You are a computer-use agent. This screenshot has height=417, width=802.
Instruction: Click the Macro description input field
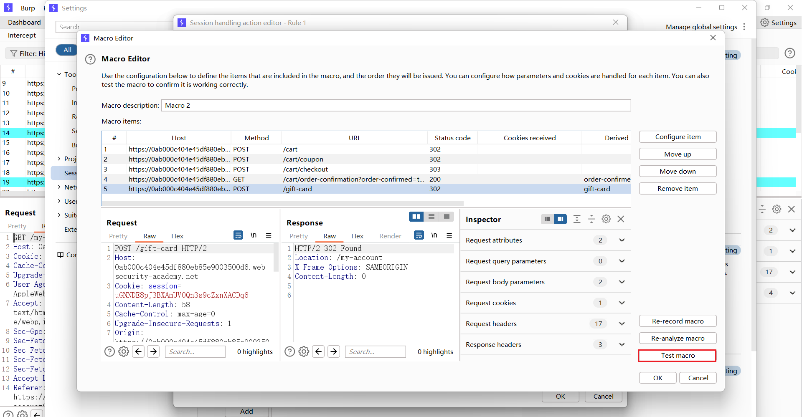(x=396, y=106)
